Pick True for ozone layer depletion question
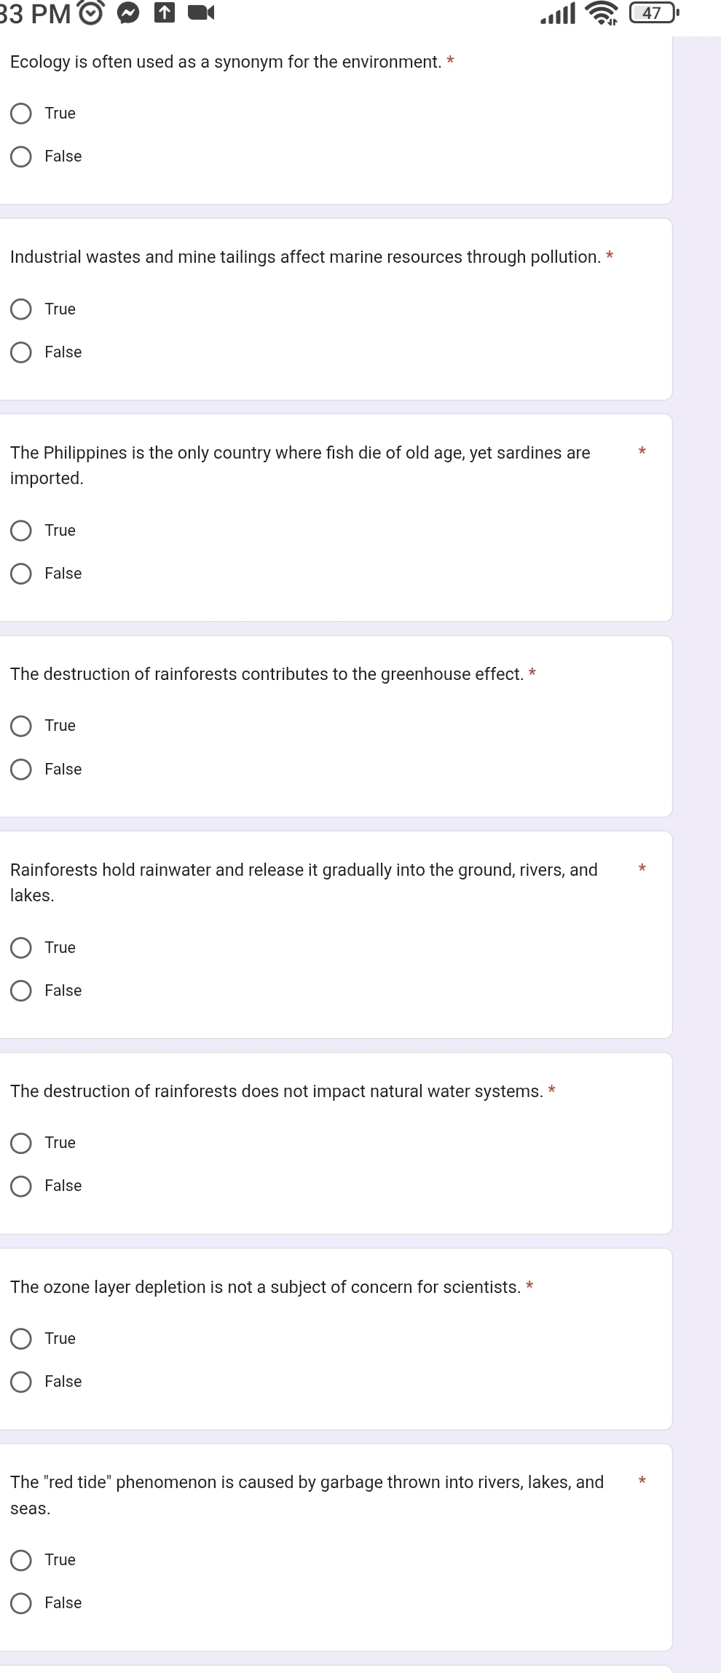The image size is (721, 1673). (21, 1339)
